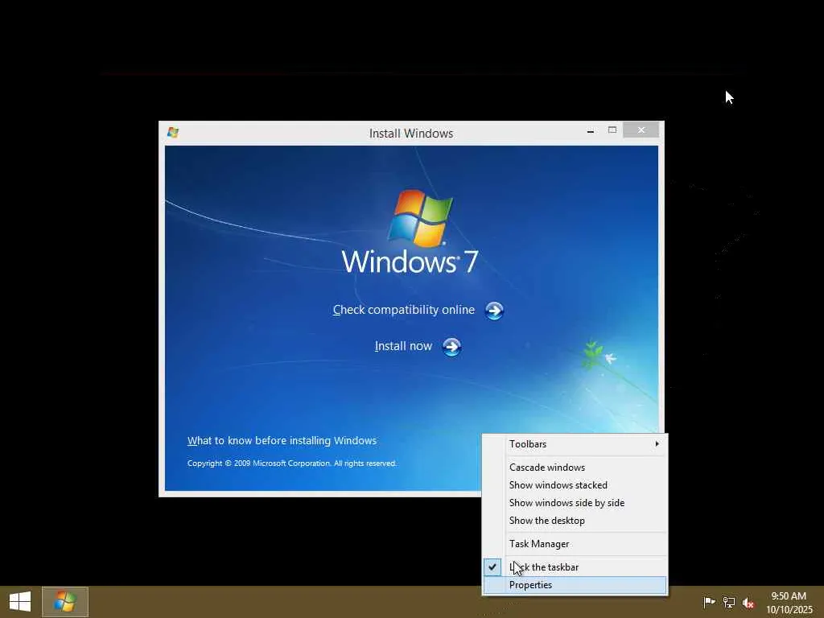
Task: Click the arrow beside Check compatibility online
Action: pos(494,311)
